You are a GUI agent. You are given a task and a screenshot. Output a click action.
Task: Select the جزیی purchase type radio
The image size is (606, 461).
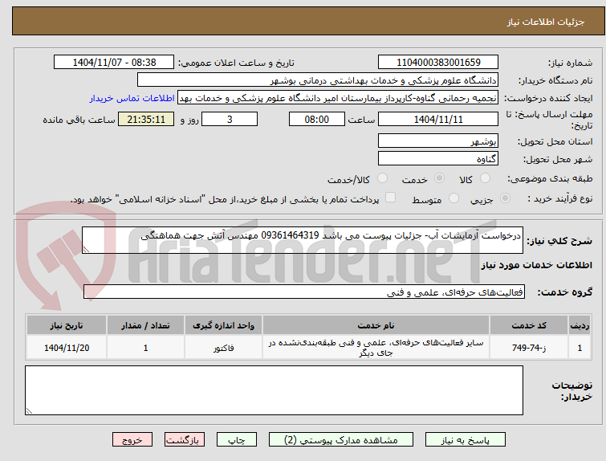tap(505, 198)
